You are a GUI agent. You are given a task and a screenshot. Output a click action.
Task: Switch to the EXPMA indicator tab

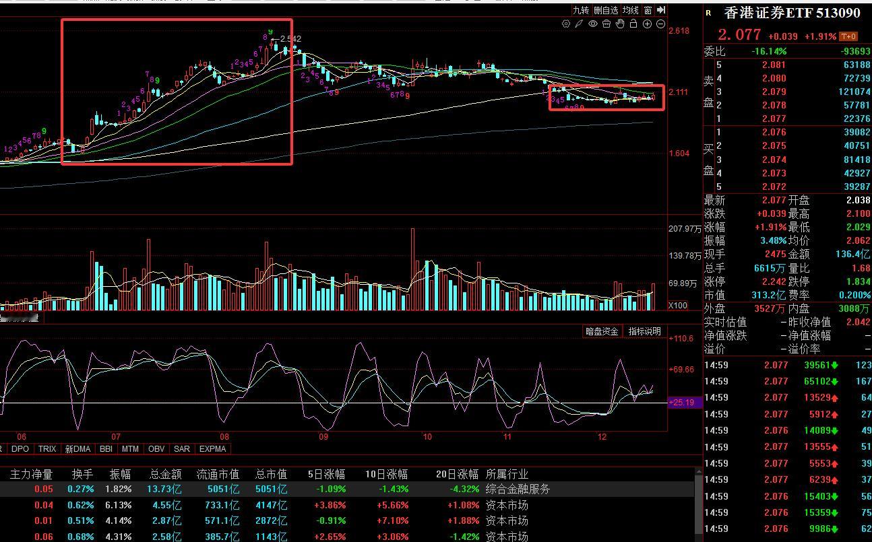pos(212,448)
